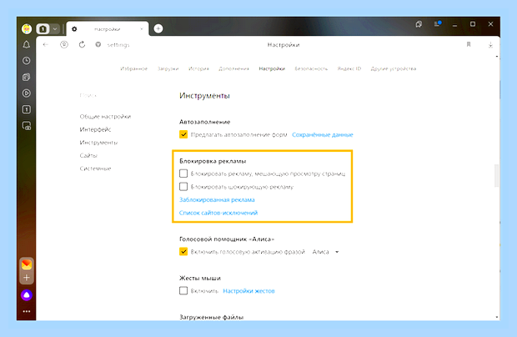Switch to the Яндекс ID tab
Screen dimensions: 517x337
point(349,68)
